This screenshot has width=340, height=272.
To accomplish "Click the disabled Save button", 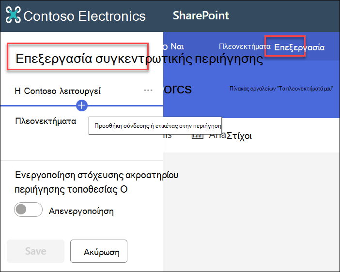I will (x=35, y=251).
